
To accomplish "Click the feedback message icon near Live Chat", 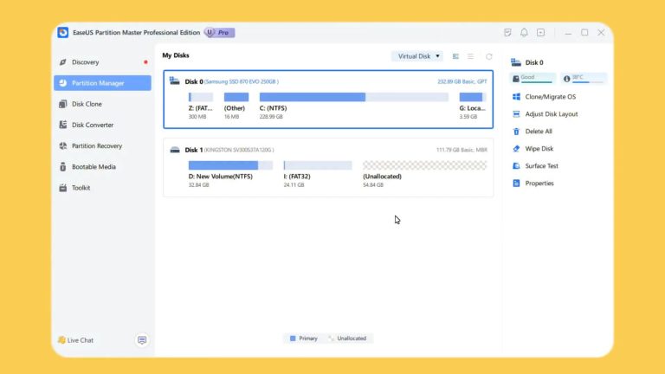I will (x=142, y=340).
